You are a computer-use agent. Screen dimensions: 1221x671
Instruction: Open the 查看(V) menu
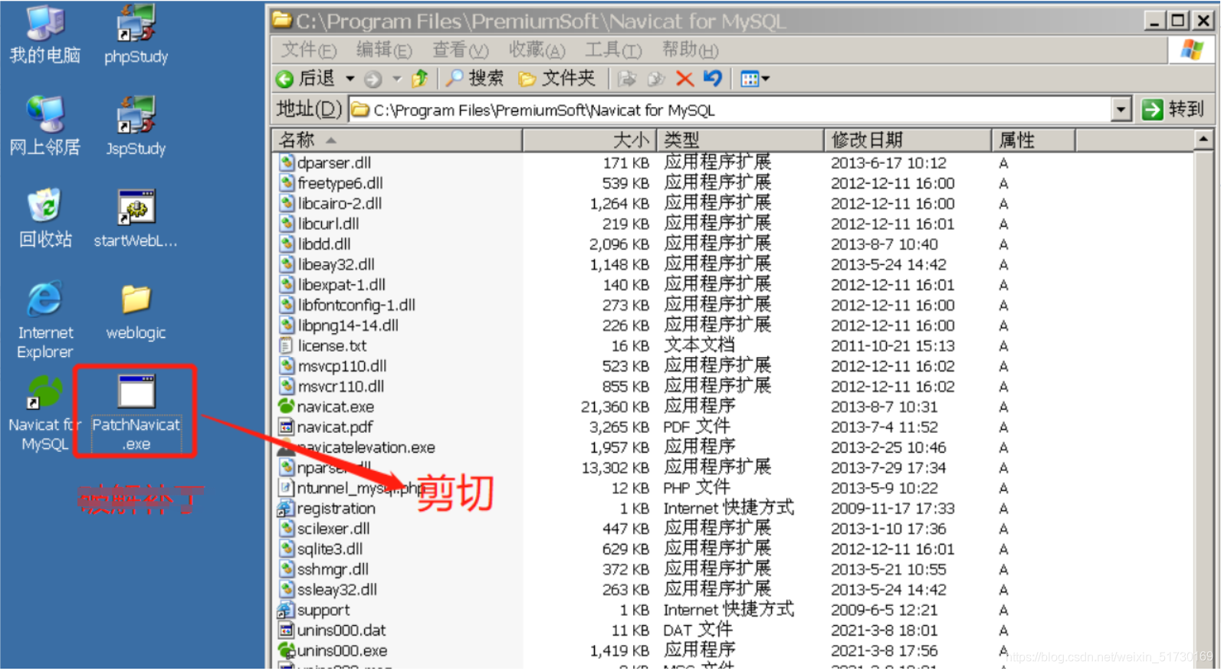coord(460,51)
